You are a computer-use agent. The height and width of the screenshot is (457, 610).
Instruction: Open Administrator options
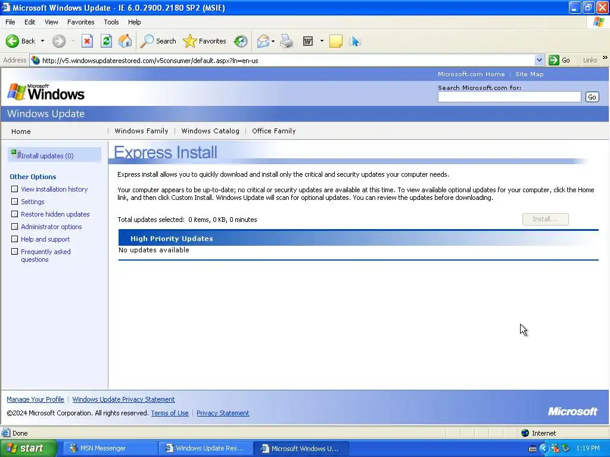(x=51, y=227)
